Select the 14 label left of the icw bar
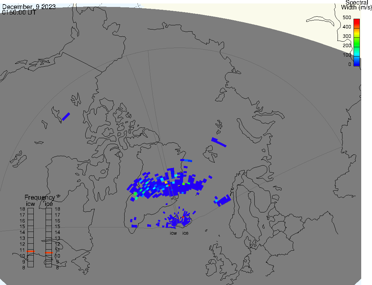372x285 pixels. [x=22, y=233]
